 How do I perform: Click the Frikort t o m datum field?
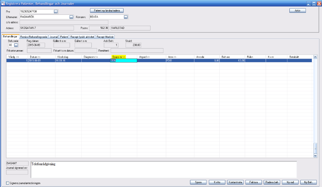(86, 51)
